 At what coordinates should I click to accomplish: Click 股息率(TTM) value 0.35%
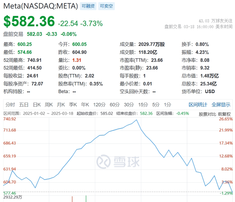tap(96, 84)
